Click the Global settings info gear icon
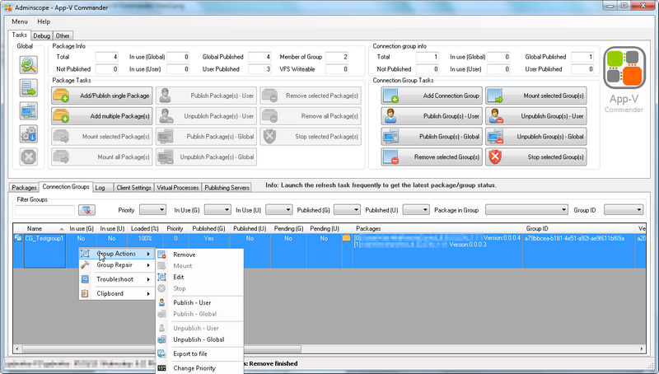Viewport: 659px width, 374px height. coord(29,134)
